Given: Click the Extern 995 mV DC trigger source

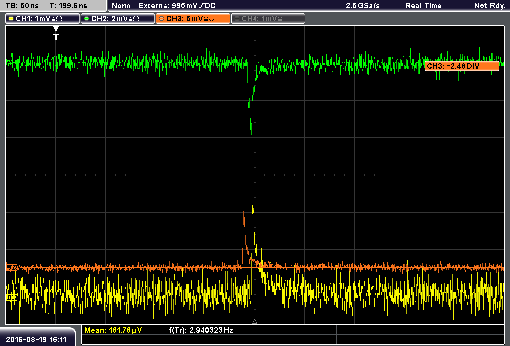Looking at the screenshot, I should tap(177, 6).
